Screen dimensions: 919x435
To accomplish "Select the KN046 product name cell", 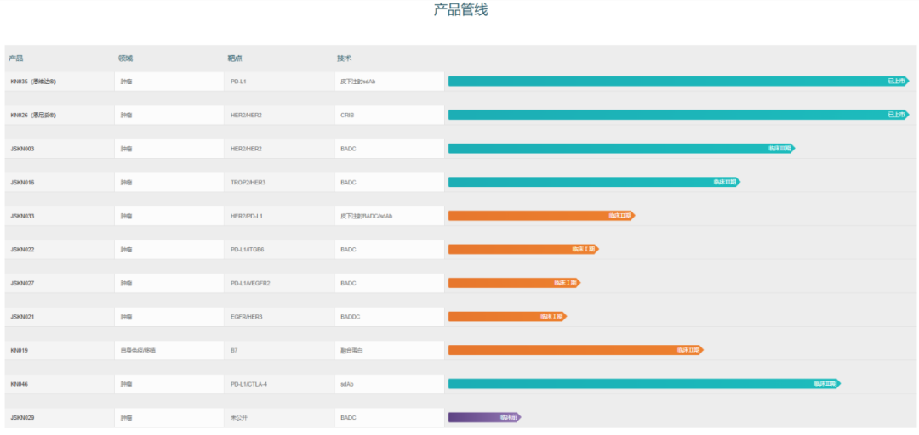I will click(x=60, y=384).
